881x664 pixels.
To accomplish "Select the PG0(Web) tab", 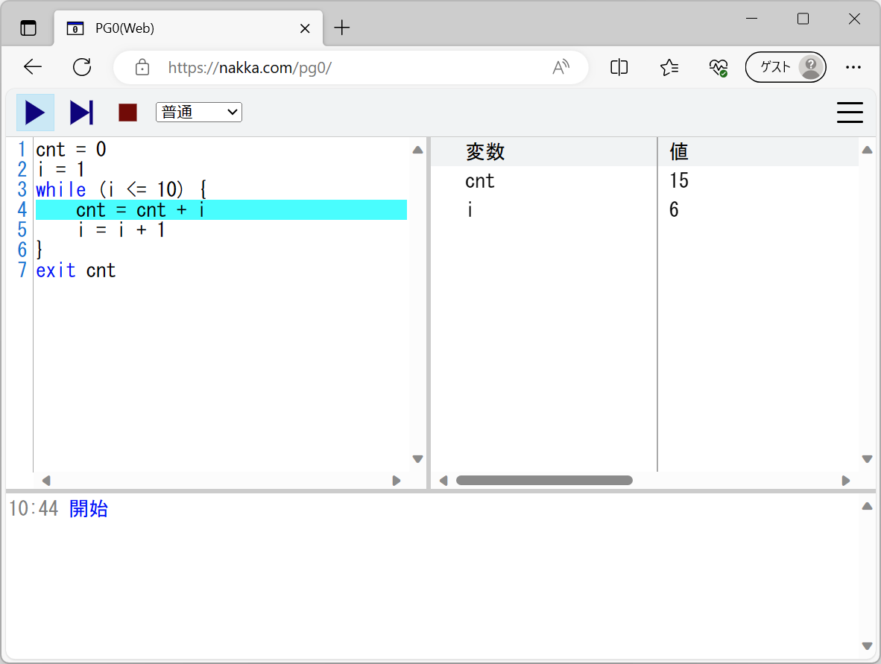I will pyautogui.click(x=189, y=28).
